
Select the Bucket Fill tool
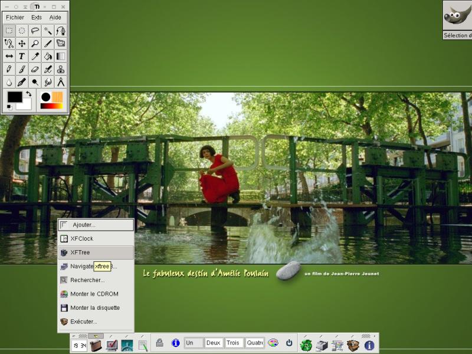[48, 56]
